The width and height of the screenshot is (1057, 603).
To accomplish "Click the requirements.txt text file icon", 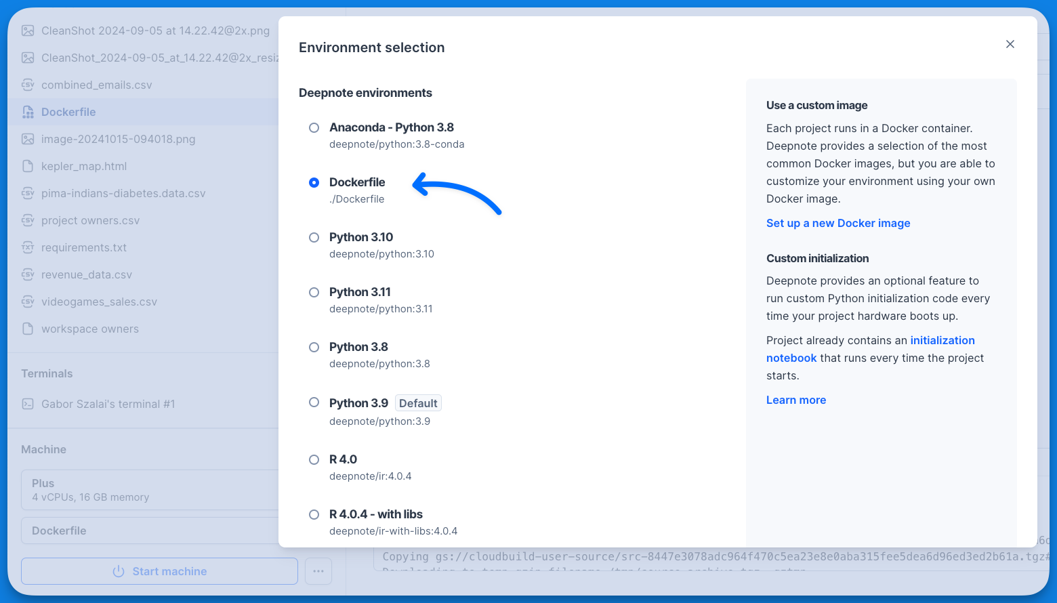I will [x=28, y=247].
